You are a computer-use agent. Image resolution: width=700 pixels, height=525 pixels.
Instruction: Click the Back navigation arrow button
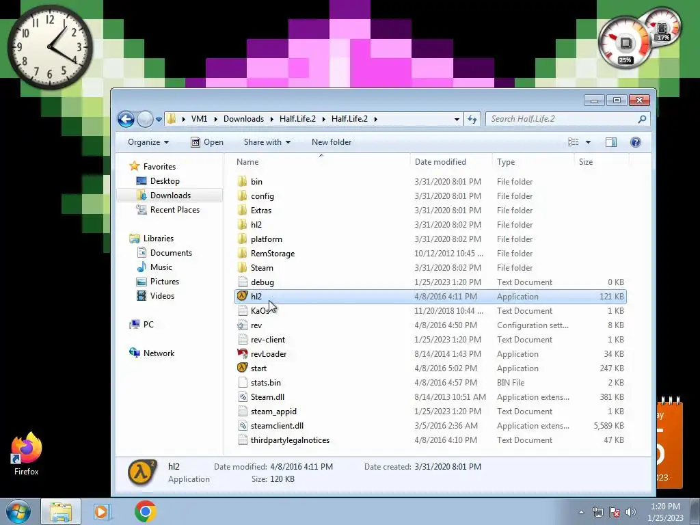[126, 119]
